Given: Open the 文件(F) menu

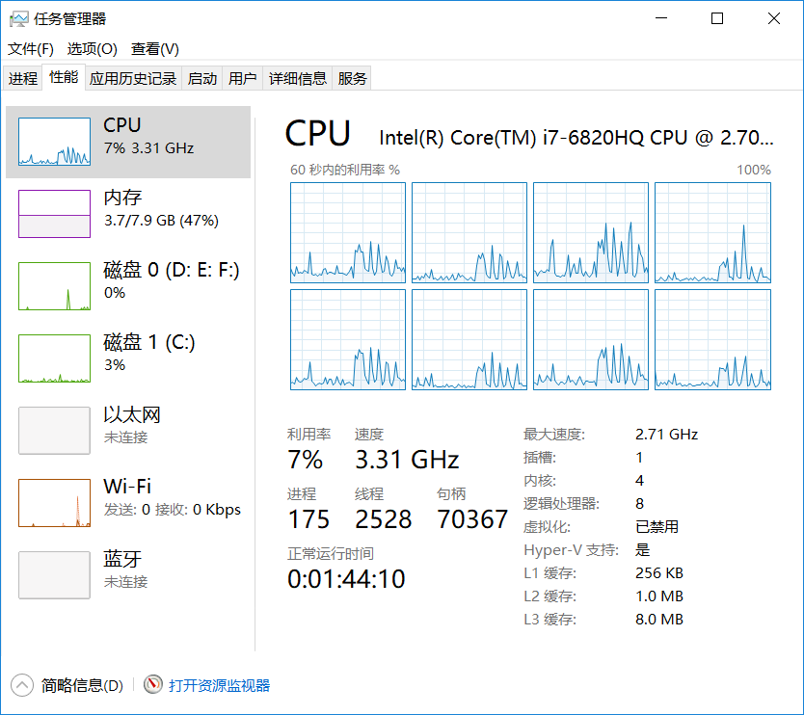Looking at the screenshot, I should click(x=31, y=49).
